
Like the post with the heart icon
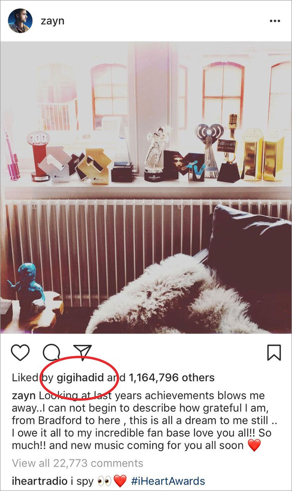20,352
